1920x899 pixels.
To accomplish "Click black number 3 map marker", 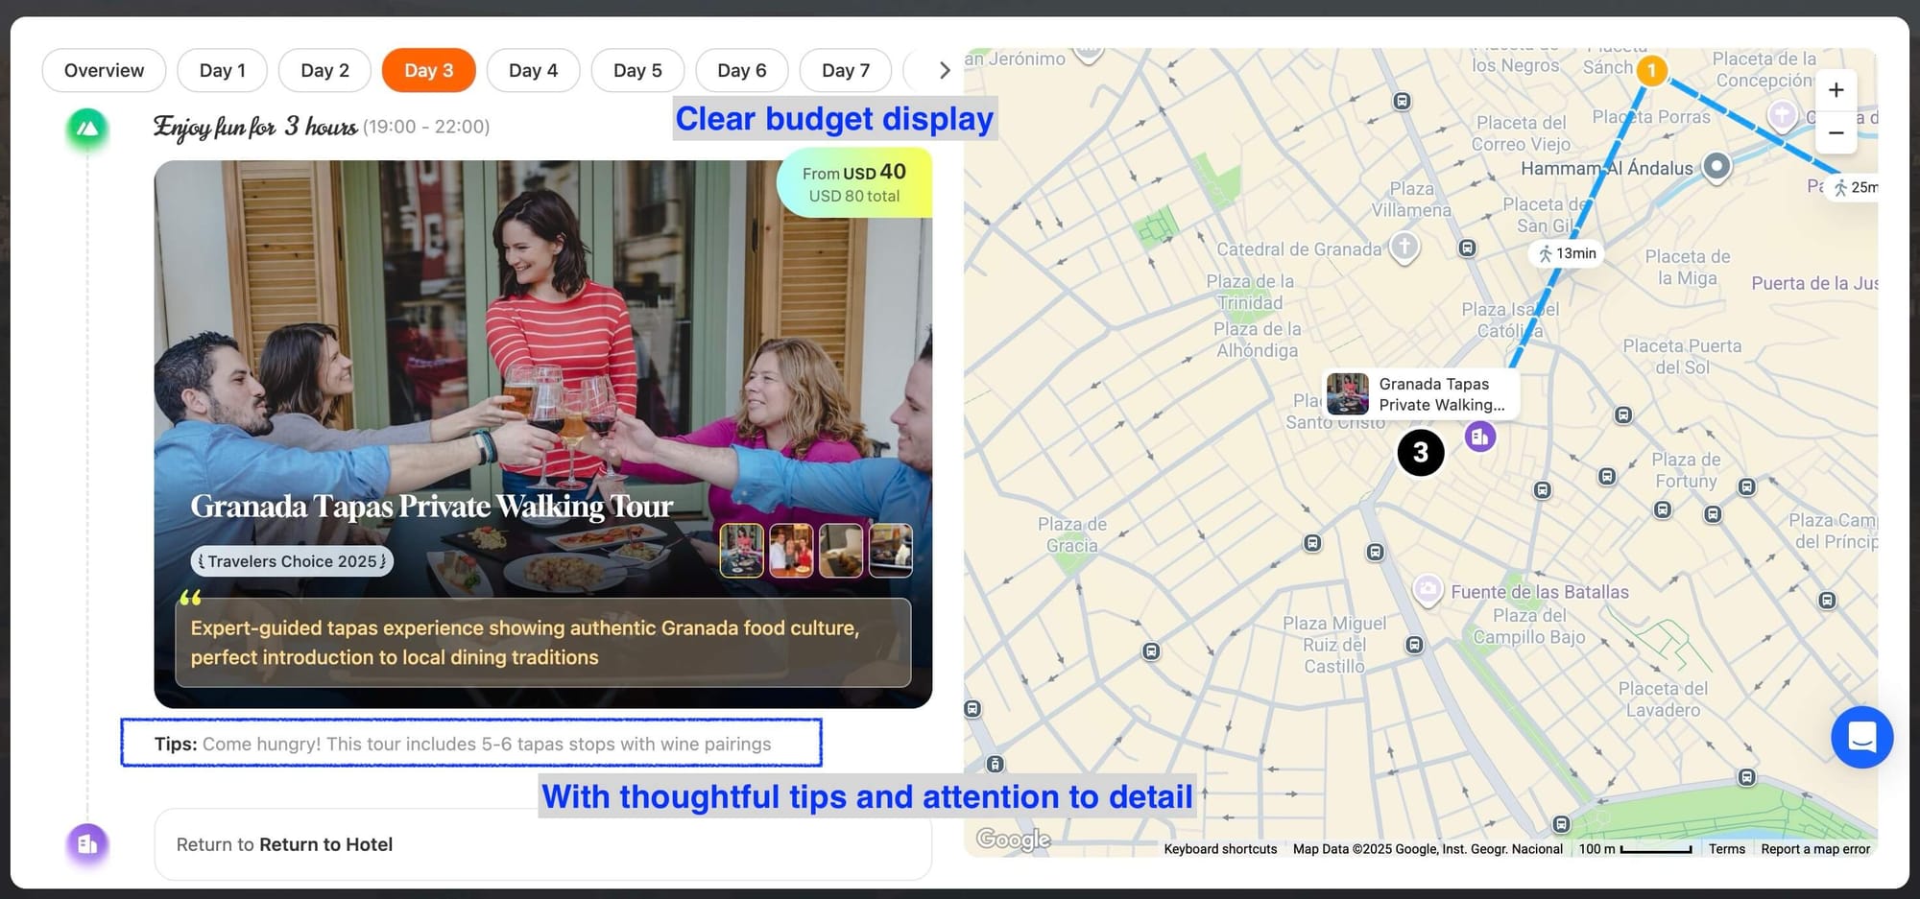I will point(1420,453).
